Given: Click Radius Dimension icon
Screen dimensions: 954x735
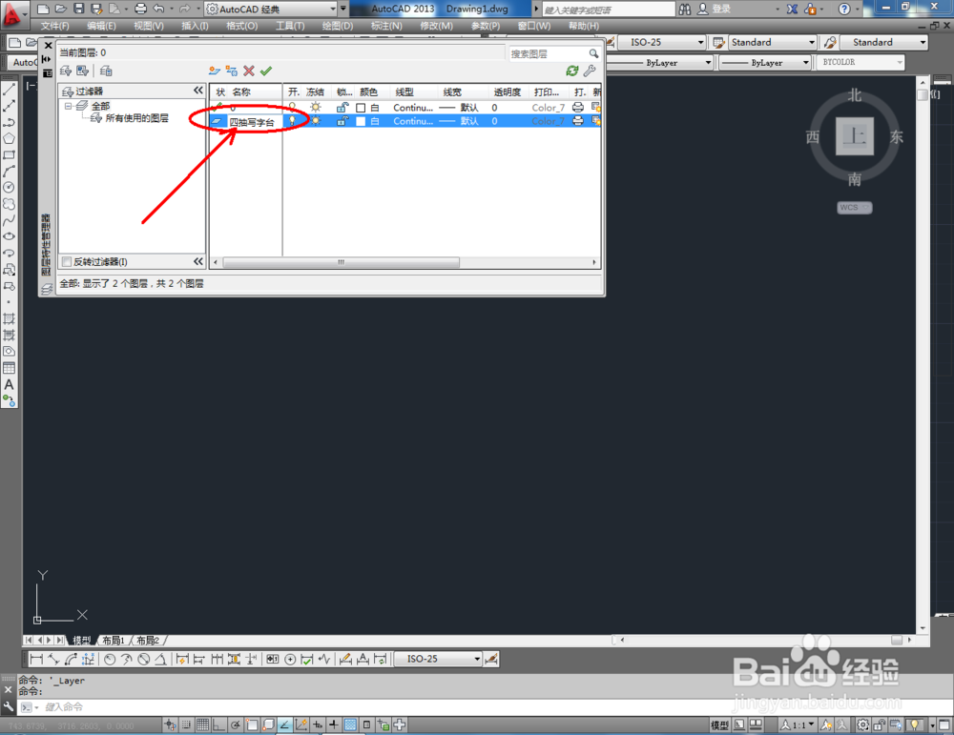Looking at the screenshot, I should [110, 659].
